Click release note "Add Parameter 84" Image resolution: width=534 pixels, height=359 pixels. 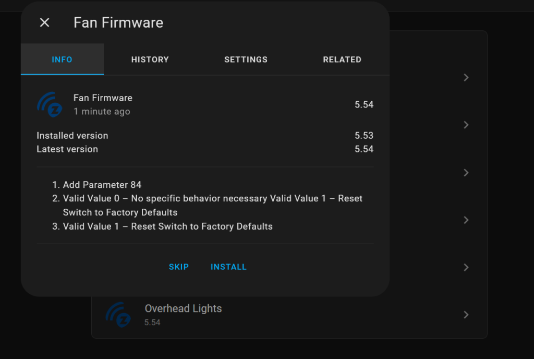click(102, 185)
